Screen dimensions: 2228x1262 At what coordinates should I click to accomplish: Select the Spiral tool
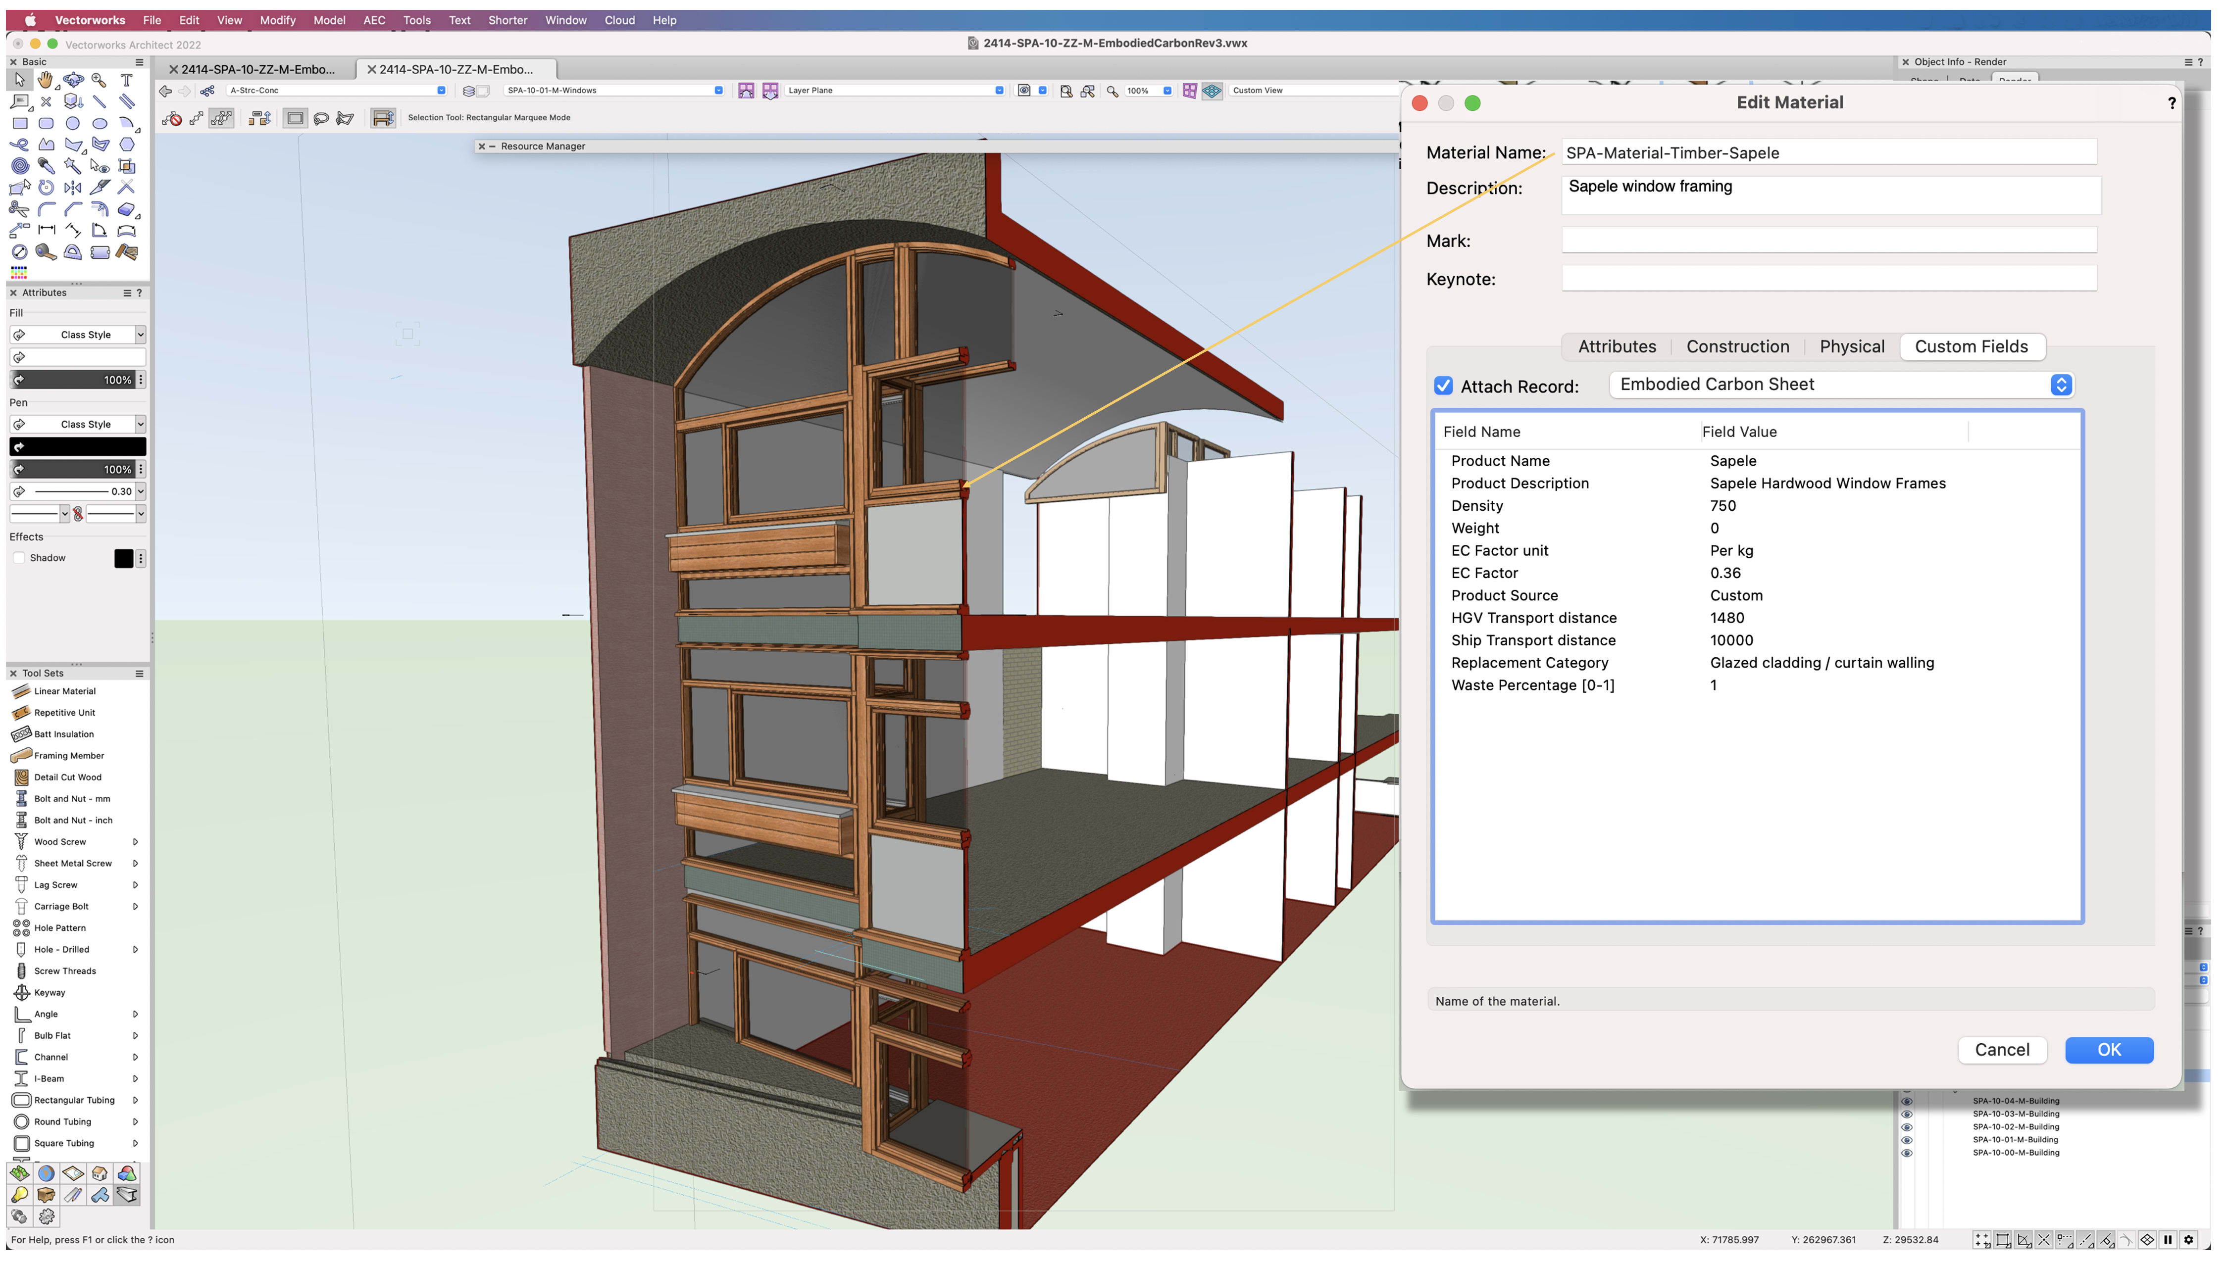(x=19, y=166)
